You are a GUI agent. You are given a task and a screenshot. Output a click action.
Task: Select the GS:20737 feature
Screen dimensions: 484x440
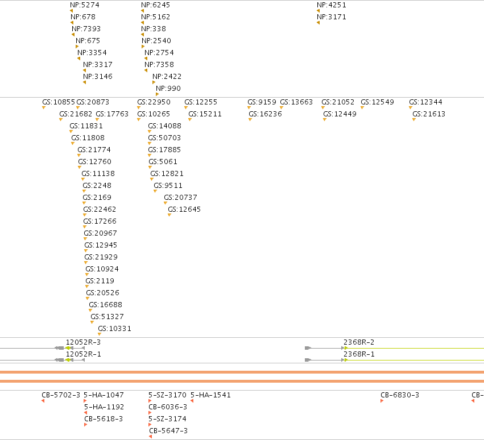pyautogui.click(x=180, y=198)
